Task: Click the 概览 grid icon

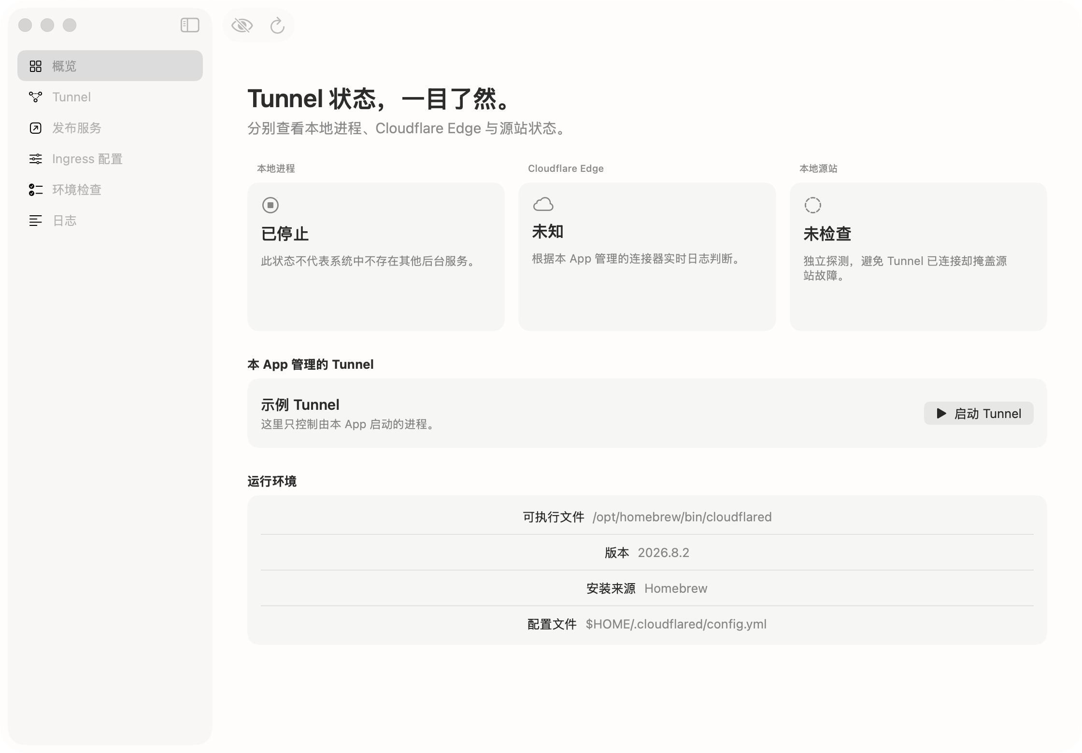Action: 36,66
